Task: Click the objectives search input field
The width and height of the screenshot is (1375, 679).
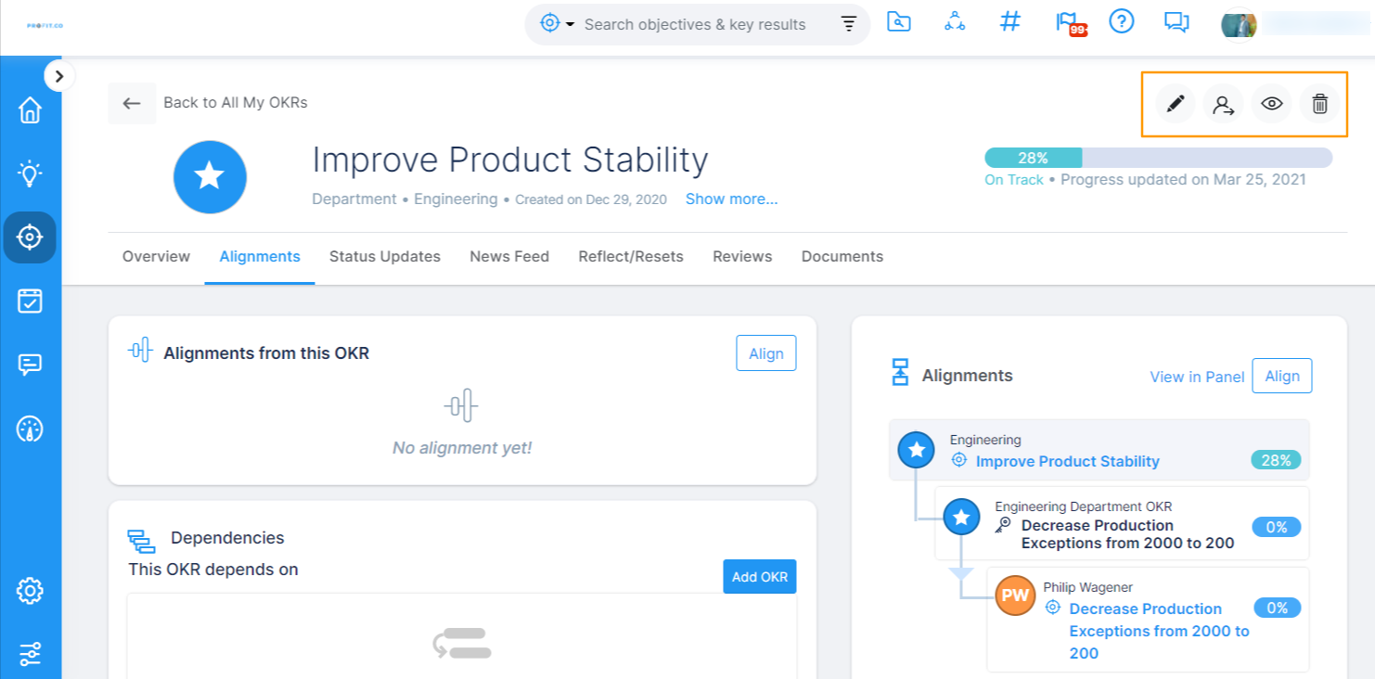Action: [x=696, y=24]
